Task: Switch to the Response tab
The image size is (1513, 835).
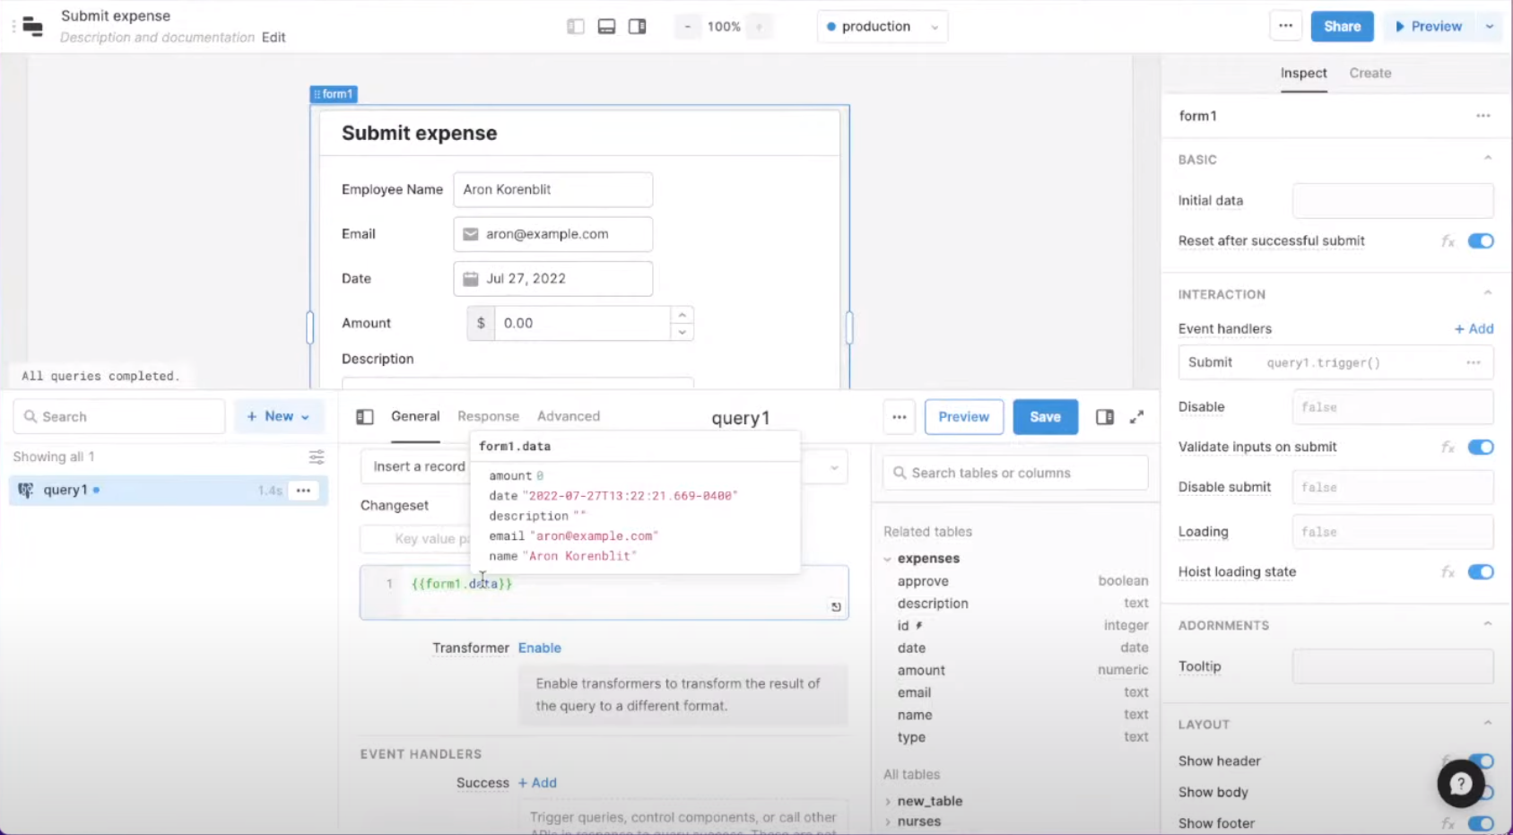Action: (x=488, y=416)
